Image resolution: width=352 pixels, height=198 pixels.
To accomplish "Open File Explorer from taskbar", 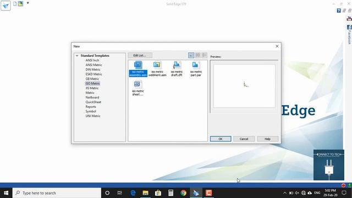I will [x=145, y=193].
